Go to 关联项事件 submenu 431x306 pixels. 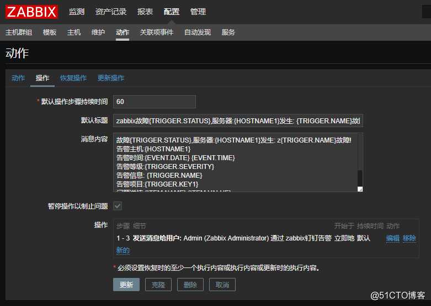click(x=157, y=32)
